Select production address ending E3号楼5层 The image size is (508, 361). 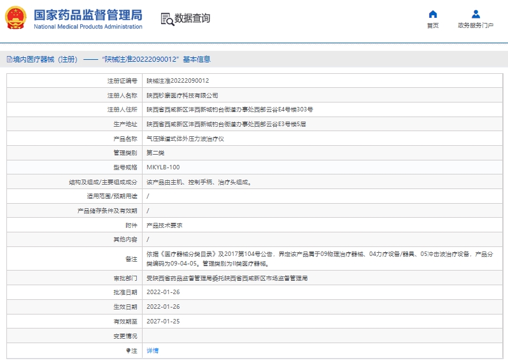click(226, 124)
